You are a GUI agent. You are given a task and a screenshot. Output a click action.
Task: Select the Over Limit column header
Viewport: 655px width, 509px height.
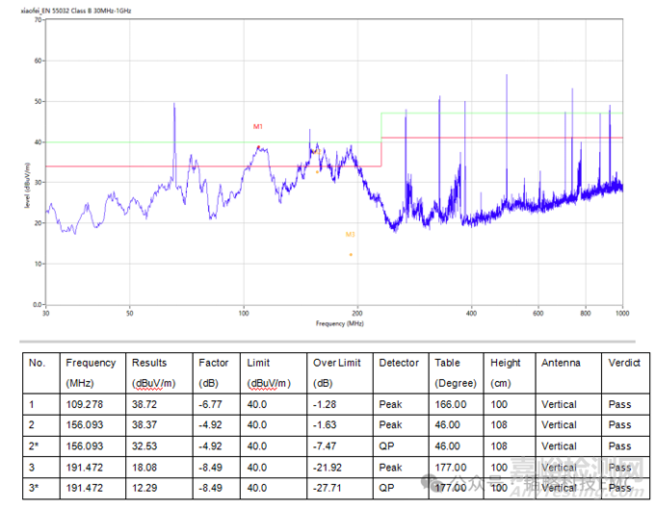point(337,363)
